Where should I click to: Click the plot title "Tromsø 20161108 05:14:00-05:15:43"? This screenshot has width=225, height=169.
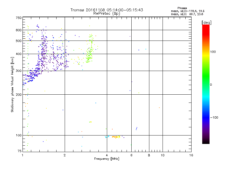pyautogui.click(x=107, y=10)
